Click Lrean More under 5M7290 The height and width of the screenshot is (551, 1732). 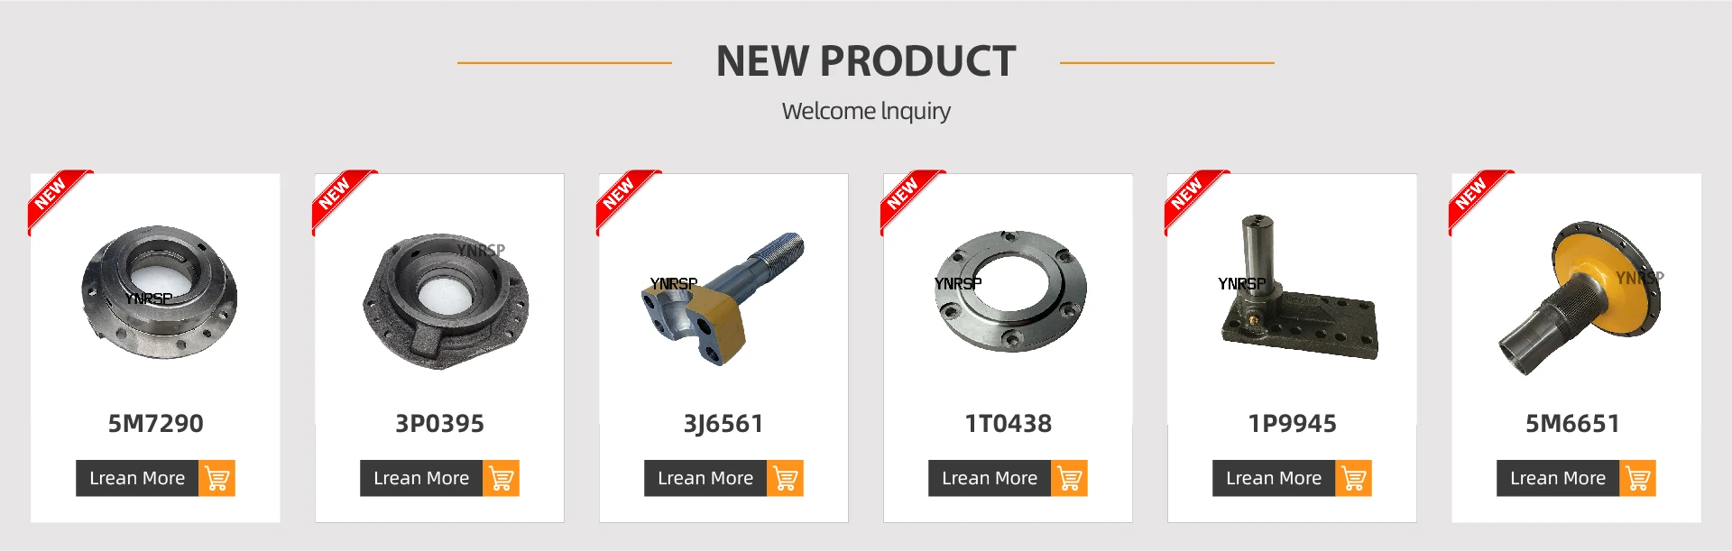point(137,478)
